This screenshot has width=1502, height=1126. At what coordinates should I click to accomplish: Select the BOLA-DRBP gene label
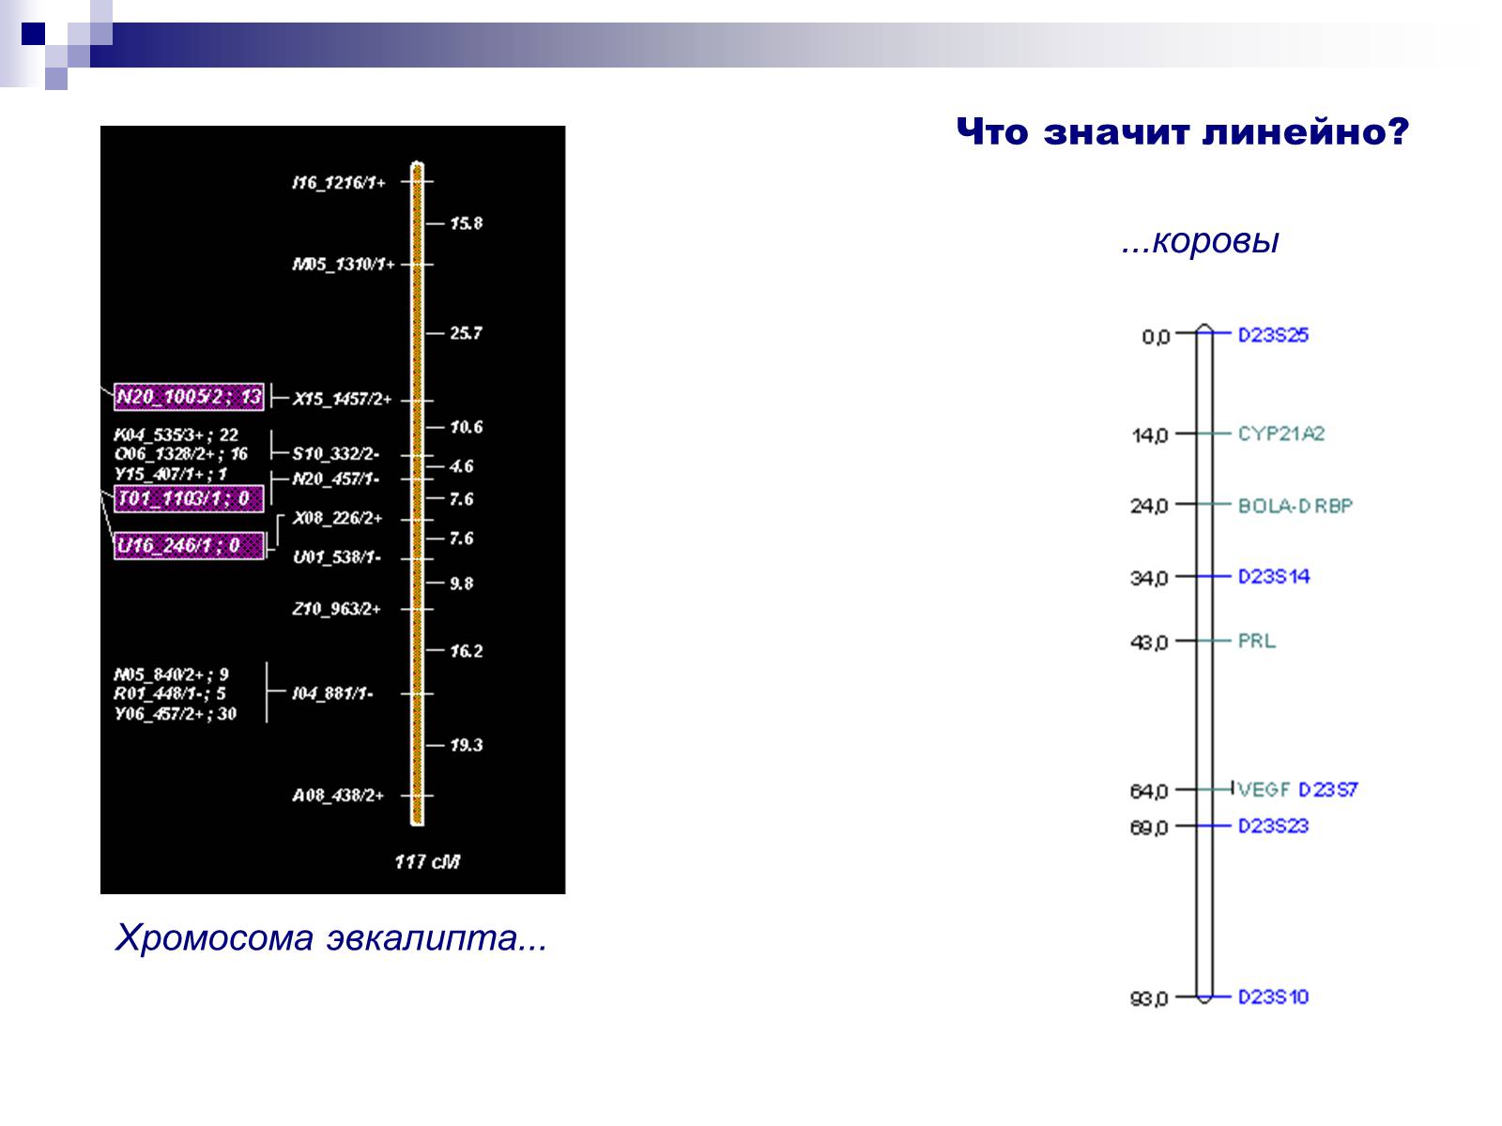point(1295,506)
